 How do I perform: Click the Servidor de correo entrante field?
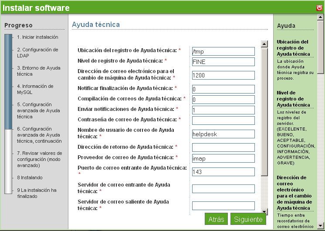[223, 189]
